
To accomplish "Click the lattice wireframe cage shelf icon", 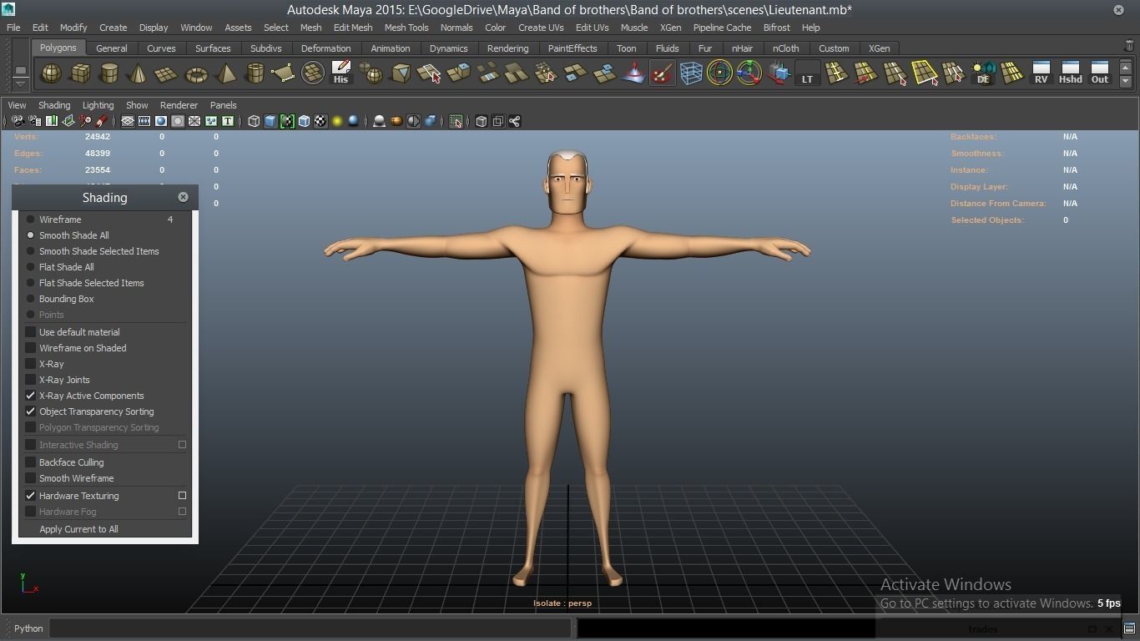I will click(691, 73).
